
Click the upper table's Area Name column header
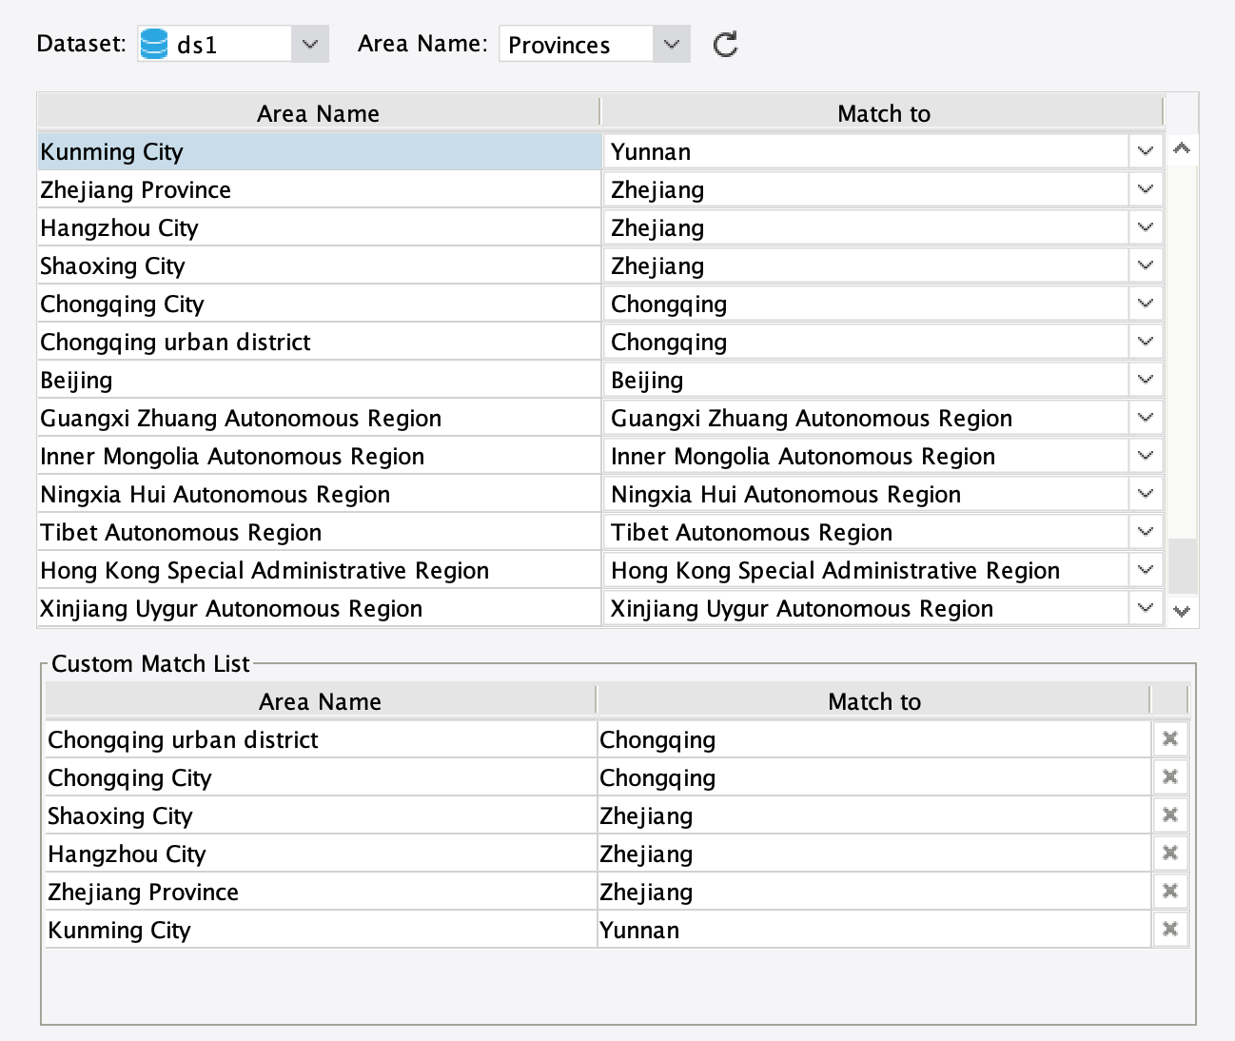319,113
